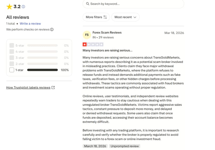Image resolution: width=215 pixels, height=150 pixels.
Task: Tick the 4-star filter checkbox
Action: 12,52
